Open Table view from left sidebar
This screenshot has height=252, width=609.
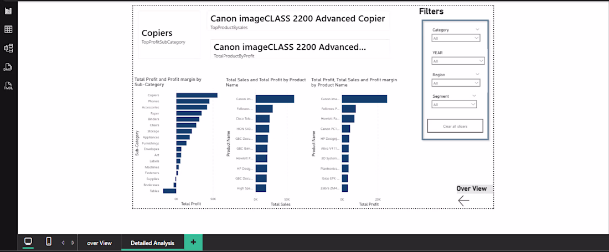click(8, 29)
